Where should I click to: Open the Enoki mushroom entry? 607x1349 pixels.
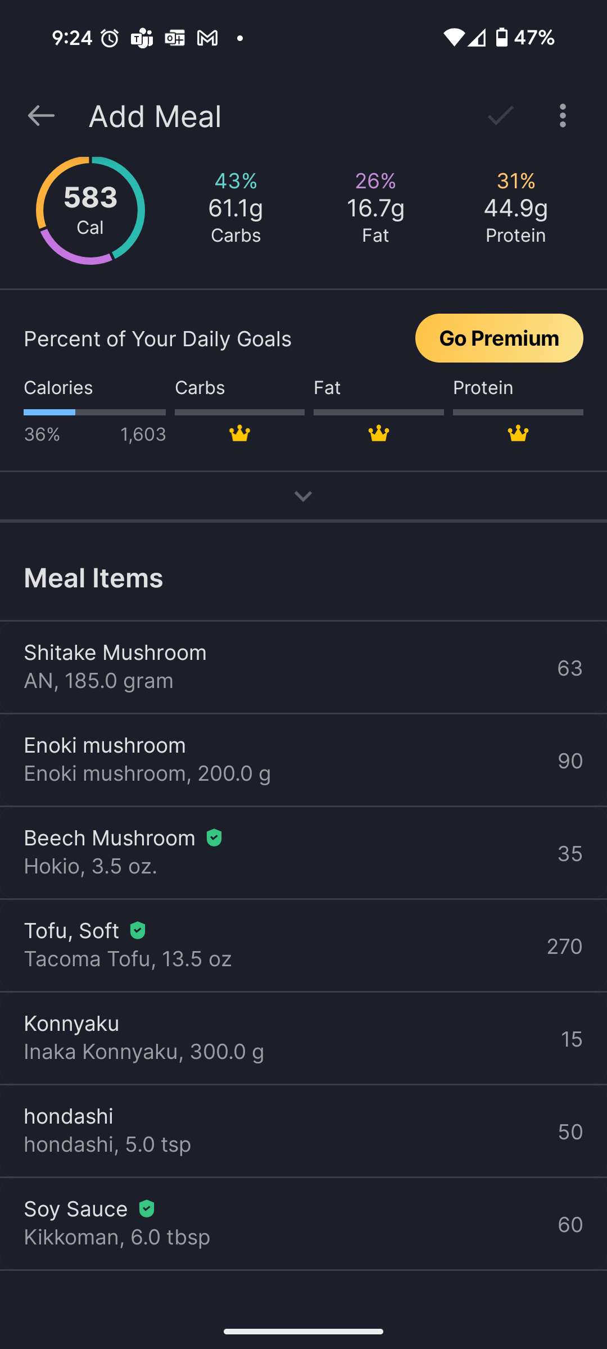[x=303, y=760]
